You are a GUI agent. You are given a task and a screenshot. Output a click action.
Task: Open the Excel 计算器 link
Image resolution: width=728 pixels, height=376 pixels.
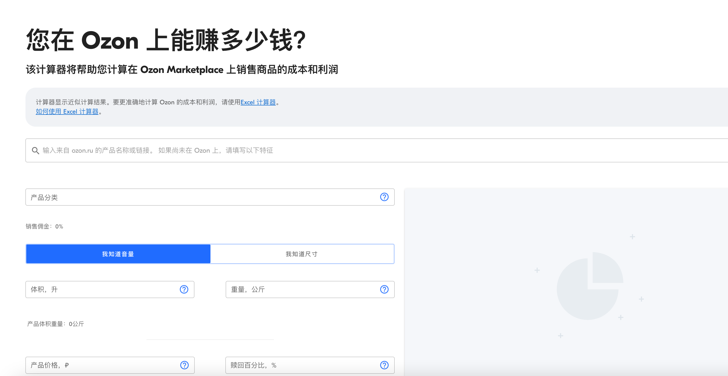coord(258,102)
